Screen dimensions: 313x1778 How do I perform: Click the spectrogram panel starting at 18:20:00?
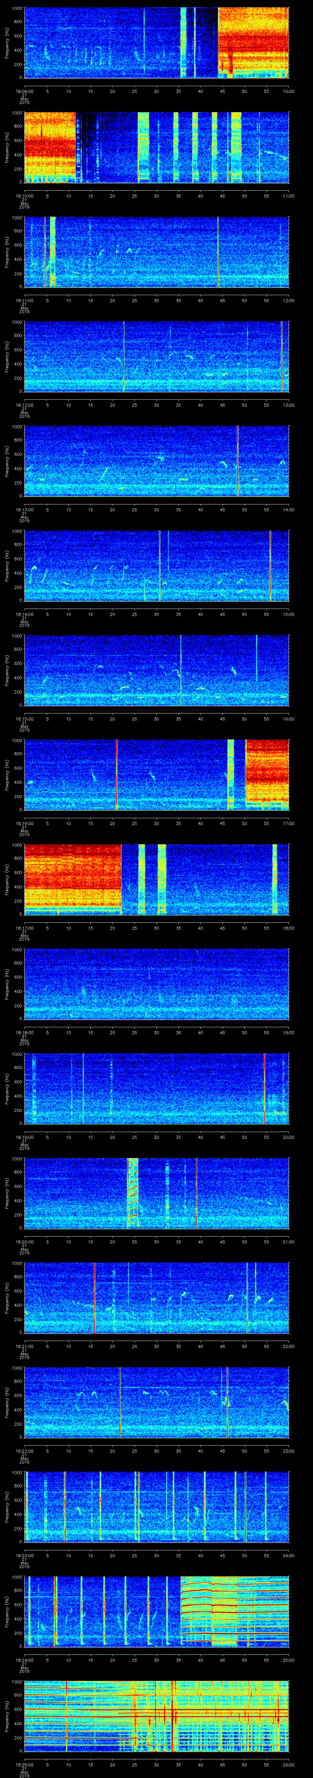(x=157, y=1193)
